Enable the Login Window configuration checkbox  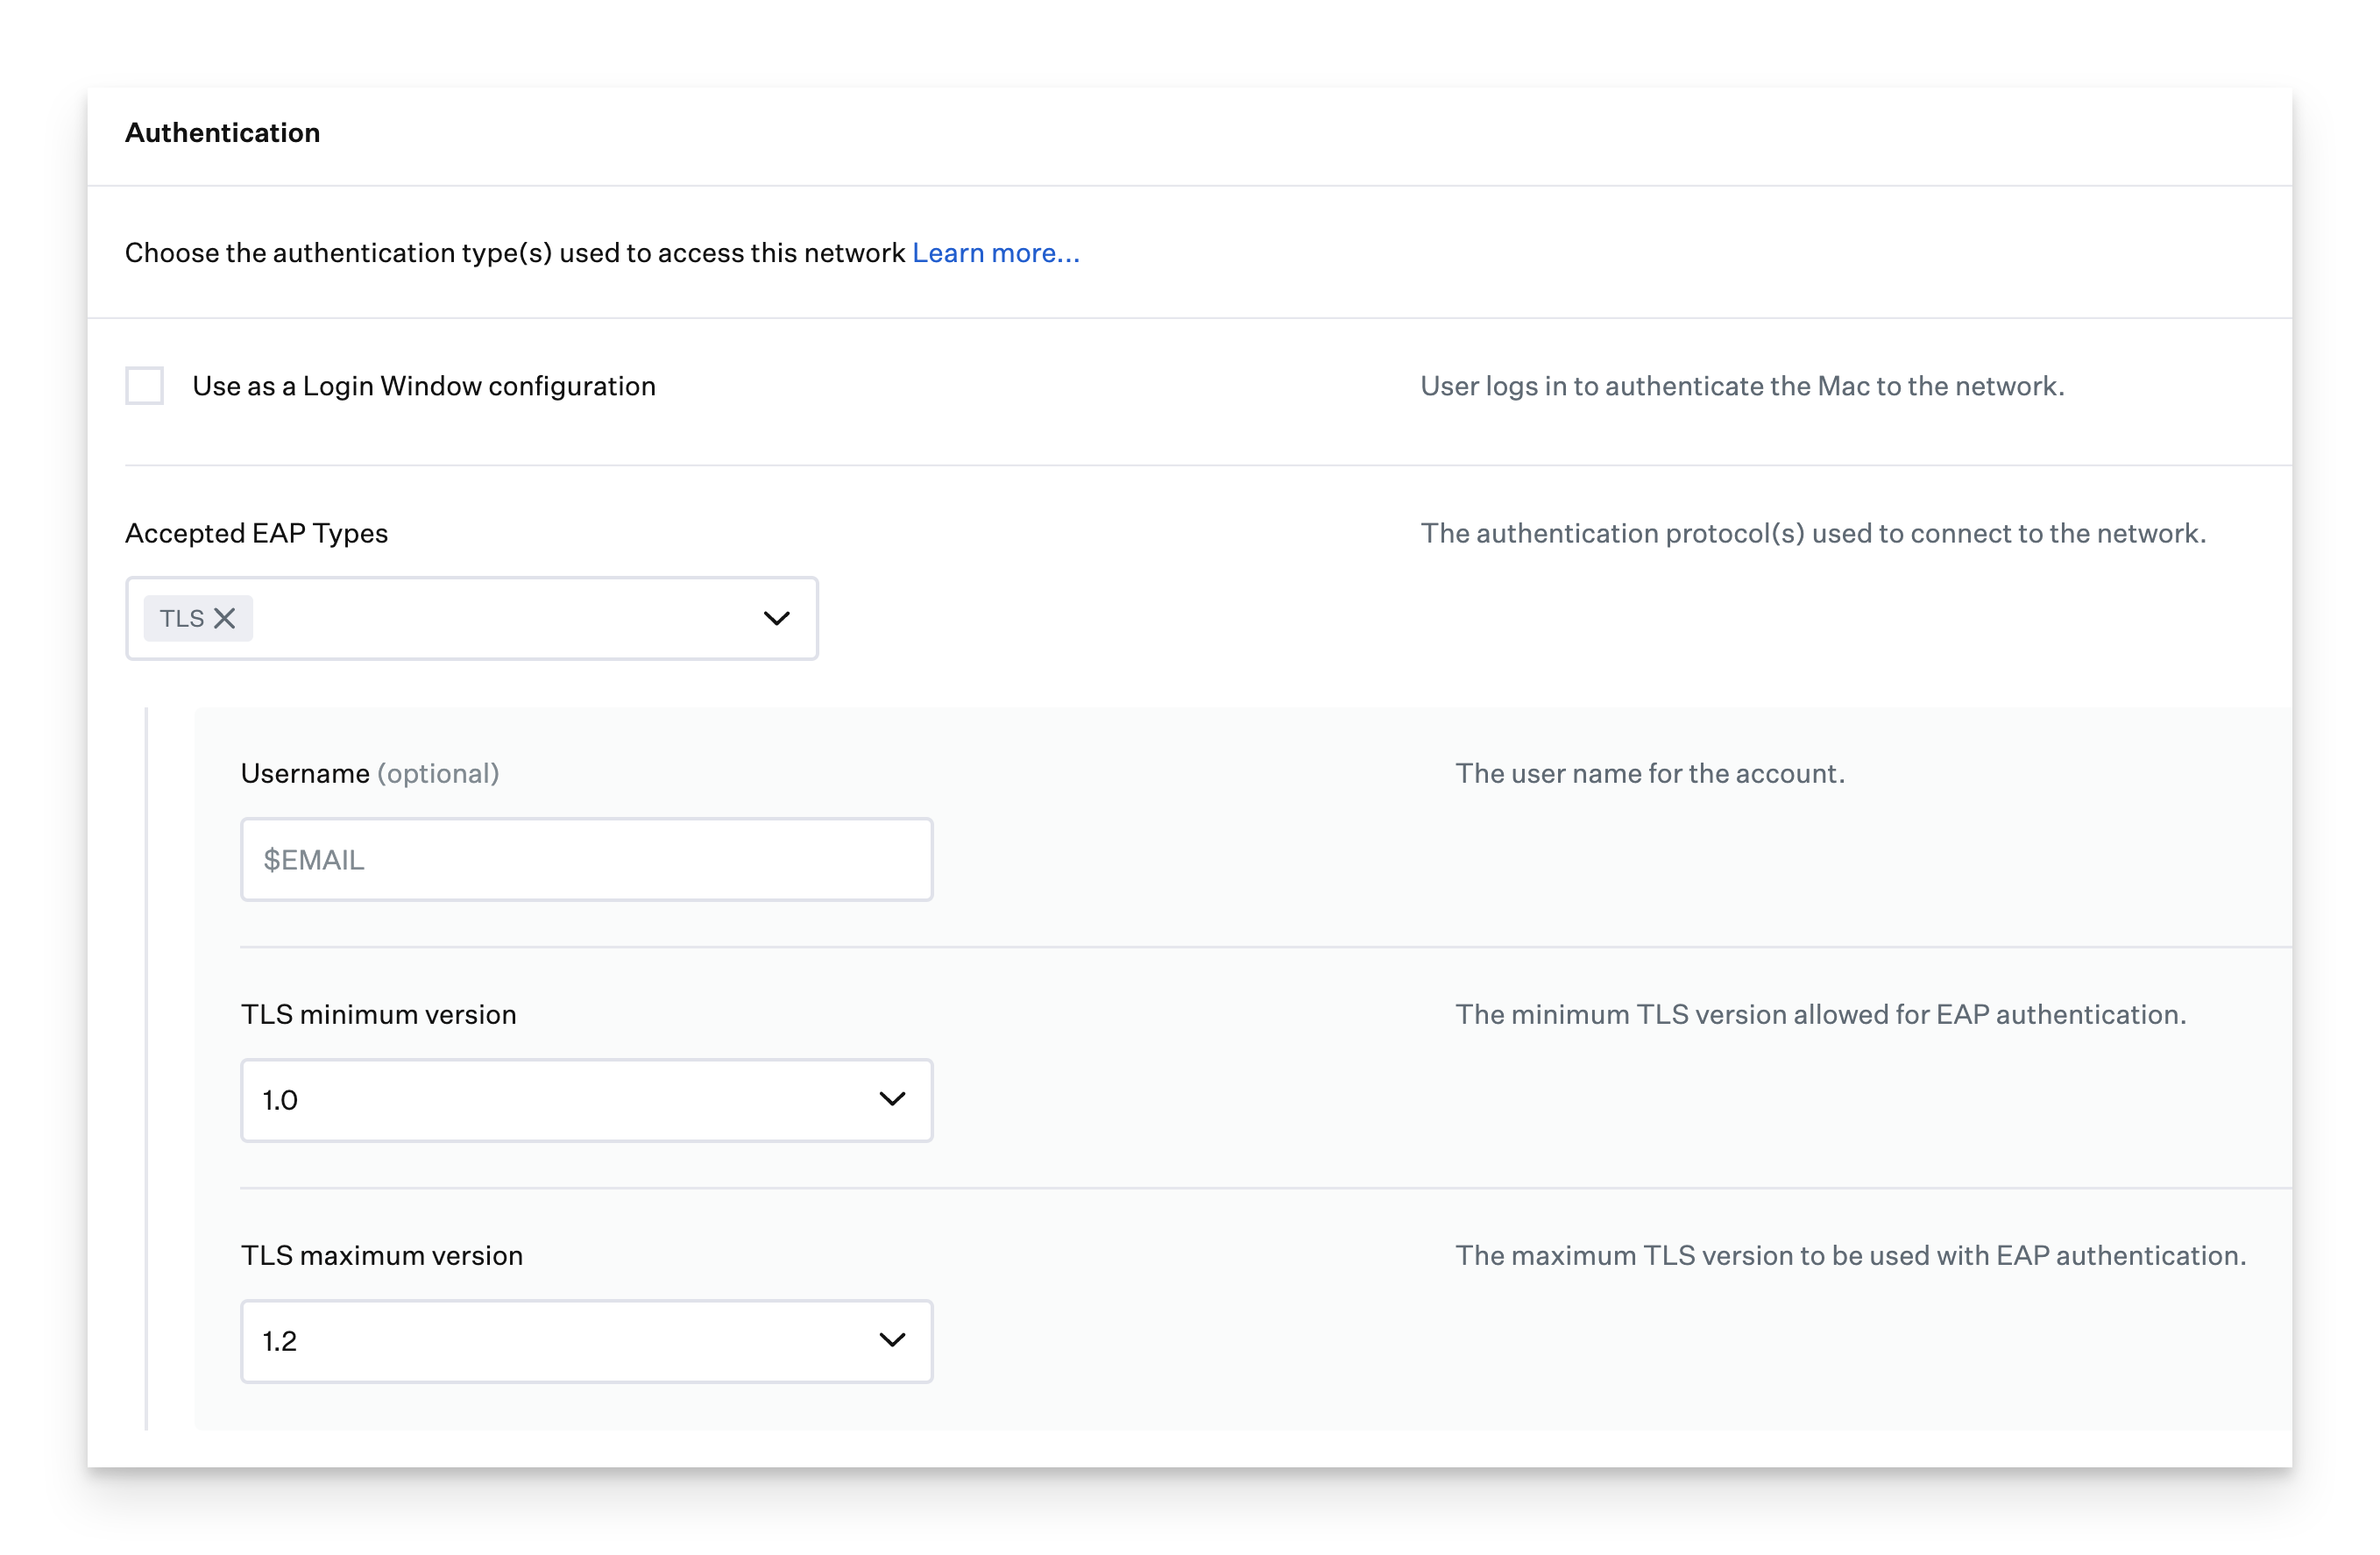coord(145,386)
